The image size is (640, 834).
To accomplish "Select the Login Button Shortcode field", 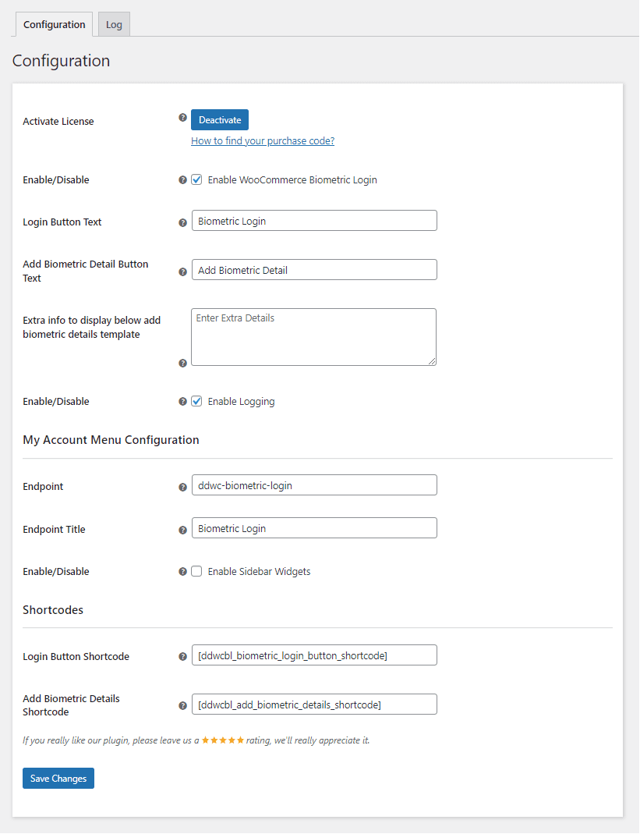I will [x=314, y=655].
